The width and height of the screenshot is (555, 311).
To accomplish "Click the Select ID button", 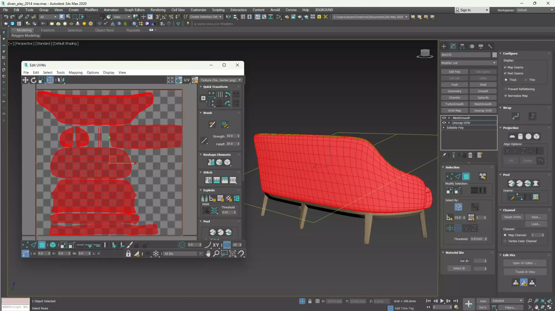I will (459, 268).
